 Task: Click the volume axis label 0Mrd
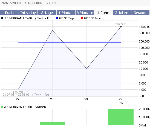142,125
